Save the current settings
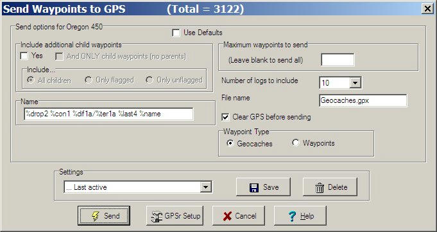This screenshot has width=437, height=232. [x=263, y=187]
